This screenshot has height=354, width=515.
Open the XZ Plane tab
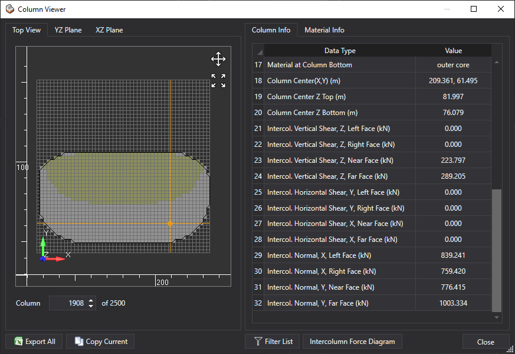click(109, 30)
